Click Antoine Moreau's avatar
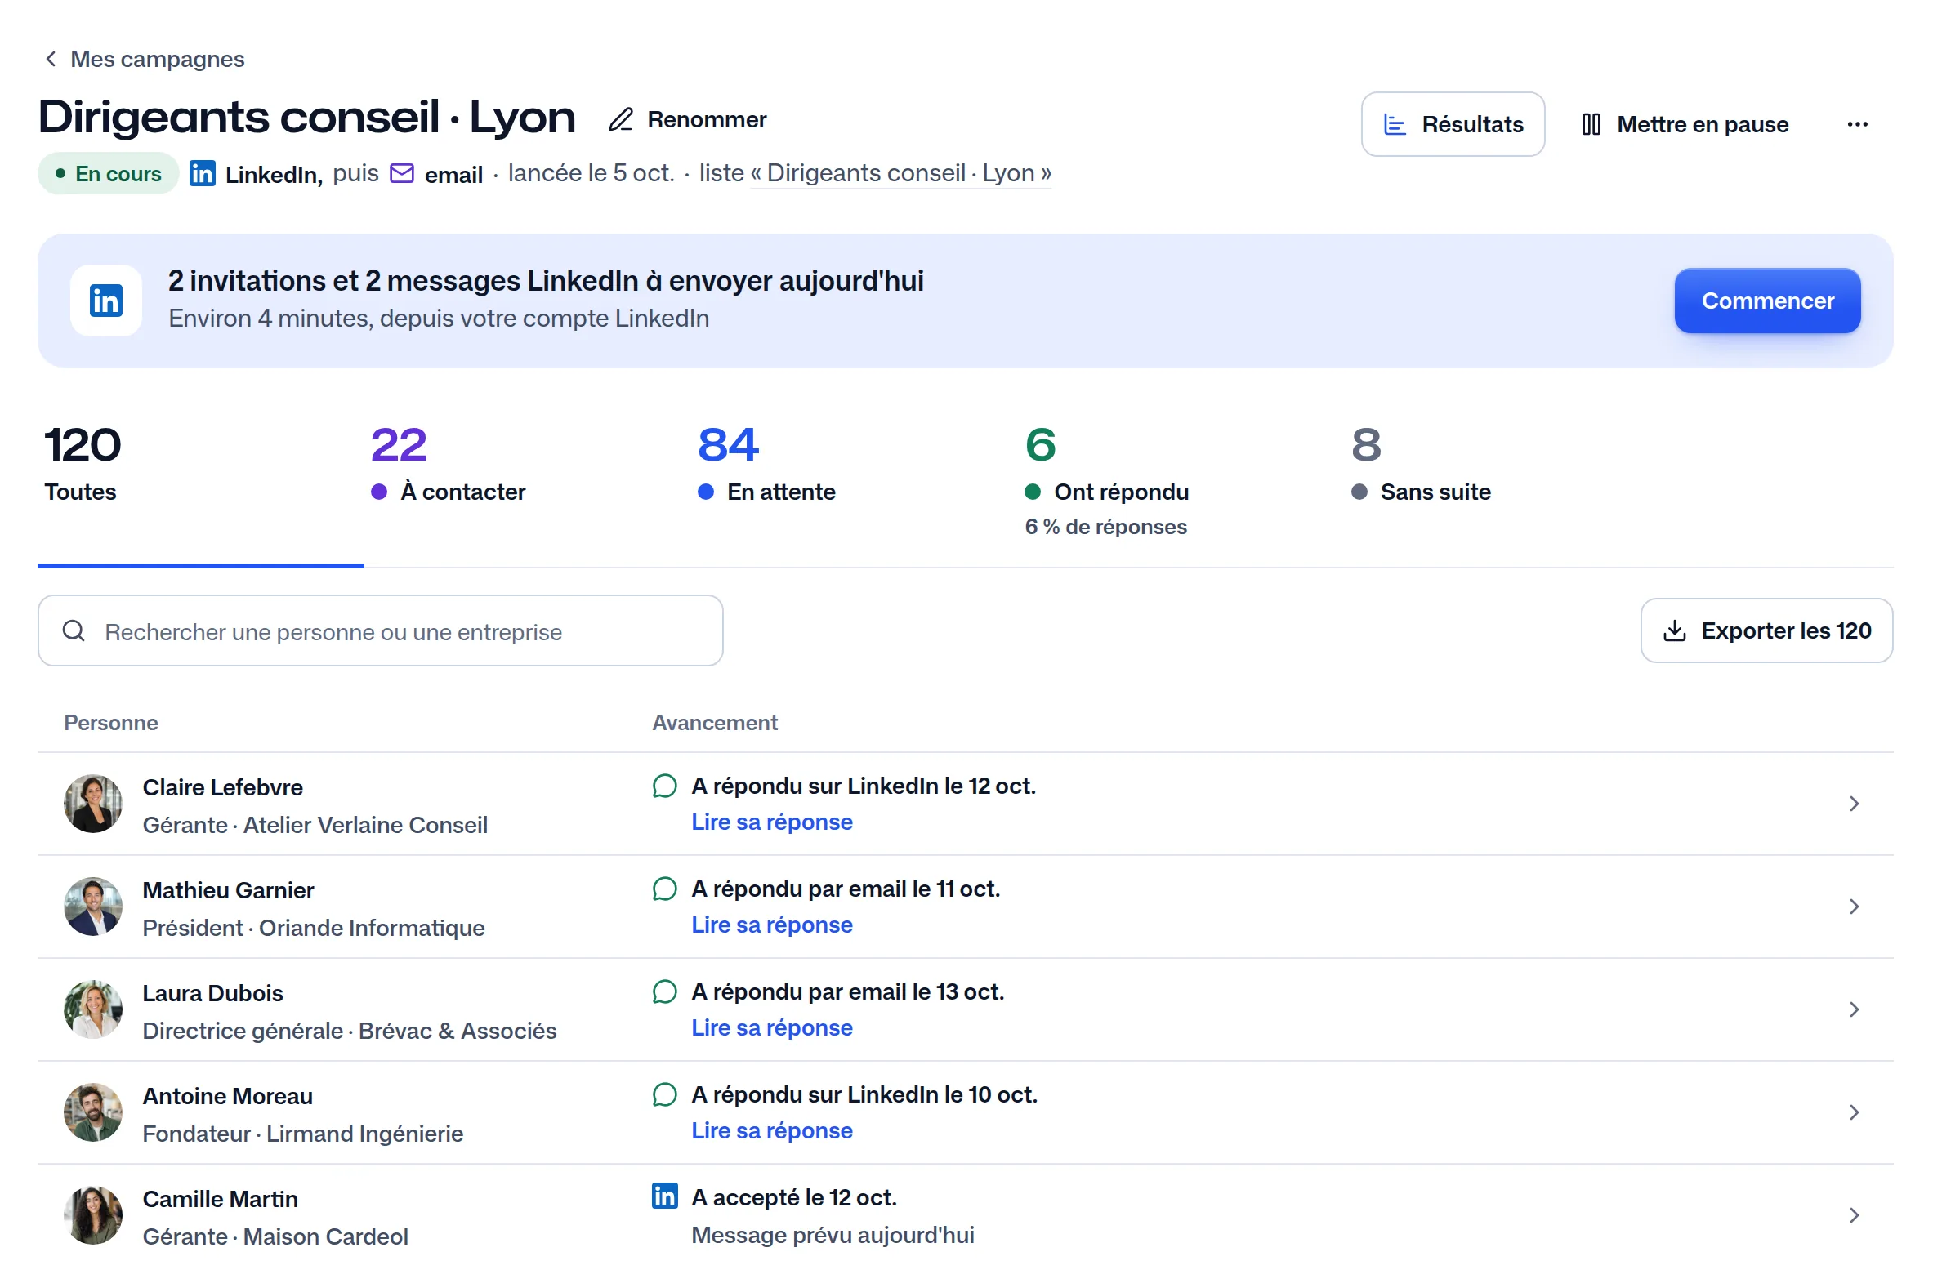1933x1261 pixels. pyautogui.click(x=93, y=1112)
